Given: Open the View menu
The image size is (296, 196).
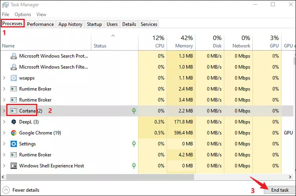Looking at the screenshot, I should tap(41, 15).
